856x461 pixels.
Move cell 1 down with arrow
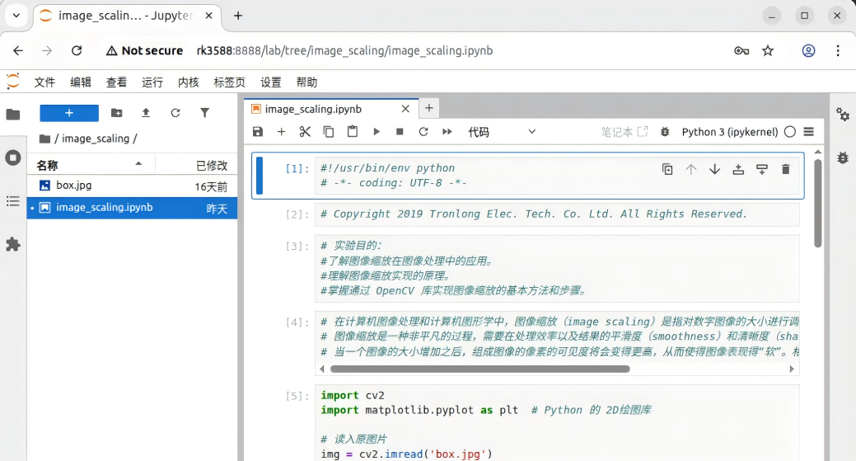click(x=714, y=169)
